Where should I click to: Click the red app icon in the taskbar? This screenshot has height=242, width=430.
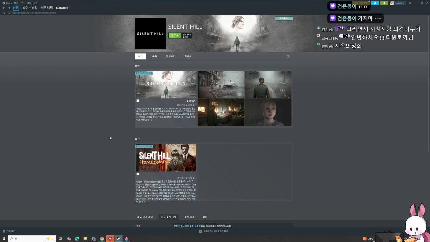(x=110, y=239)
